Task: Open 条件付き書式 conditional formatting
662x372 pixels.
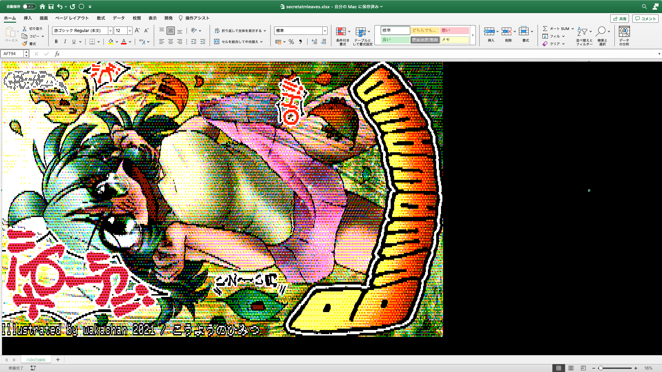Action: pos(343,36)
